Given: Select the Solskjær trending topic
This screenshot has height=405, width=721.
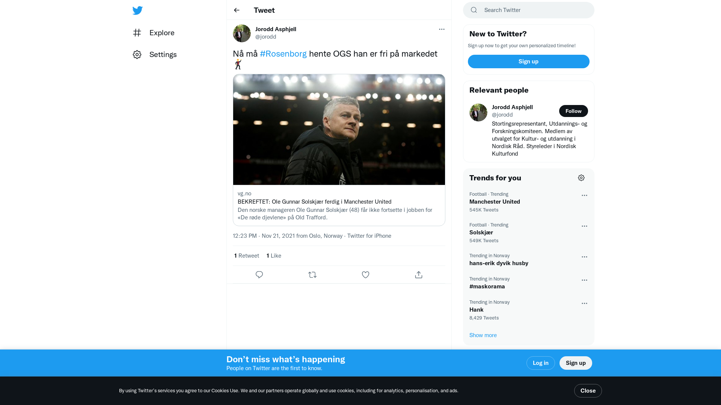Looking at the screenshot, I should 481,232.
